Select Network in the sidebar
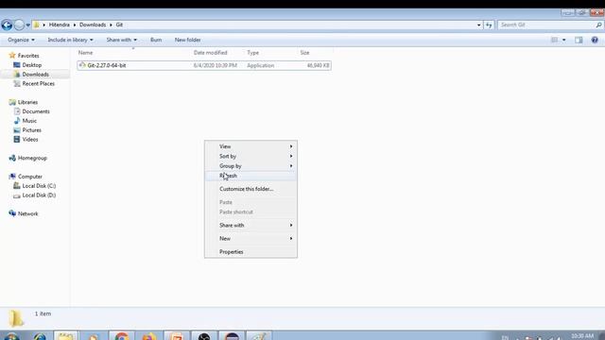 27,213
